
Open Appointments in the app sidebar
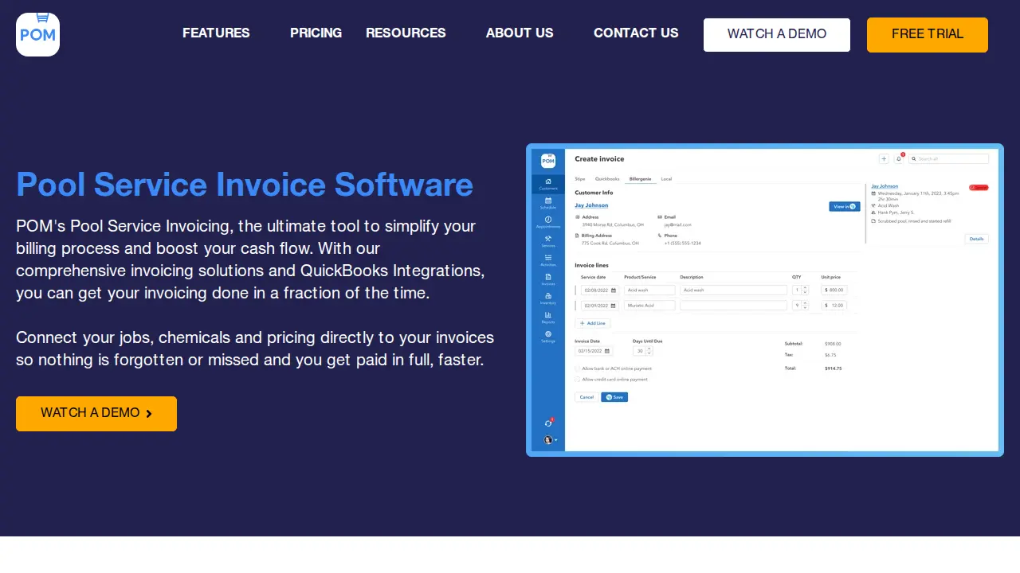(x=548, y=222)
